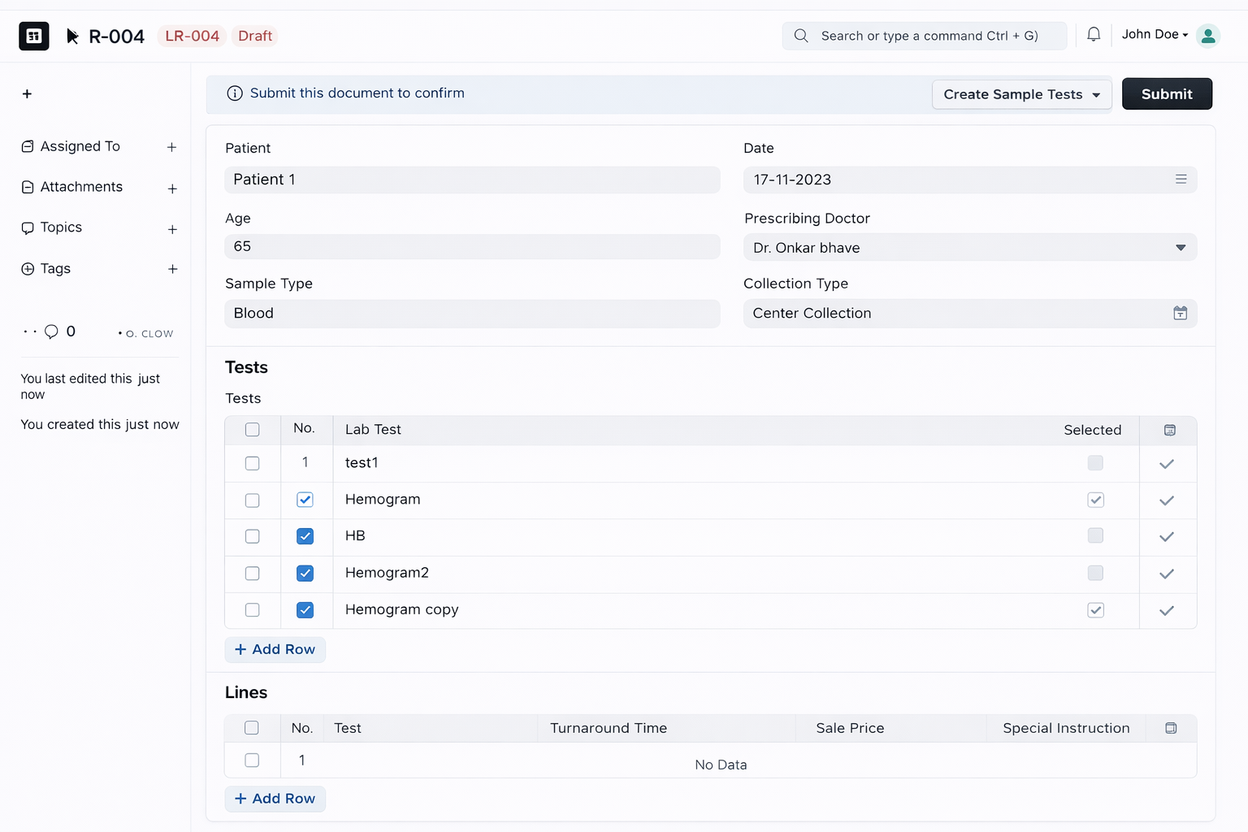
Task: Open the Date field list icon
Action: click(1181, 179)
